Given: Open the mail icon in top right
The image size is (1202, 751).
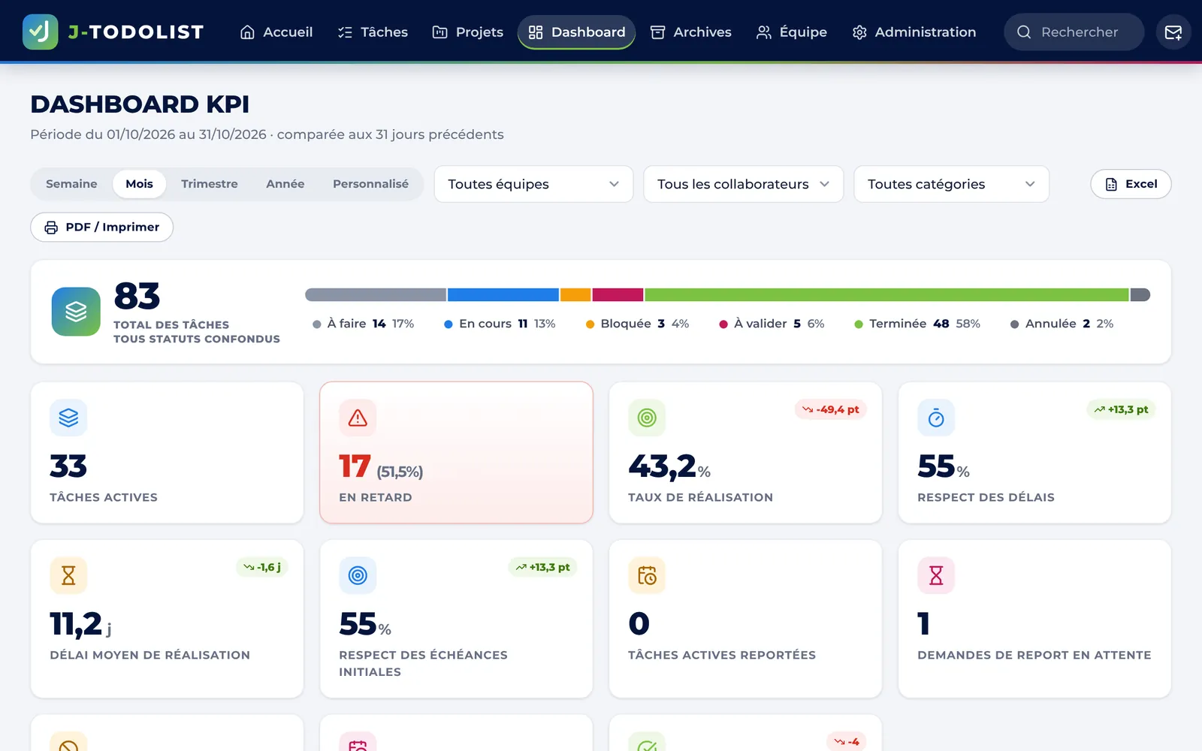Looking at the screenshot, I should 1173,32.
